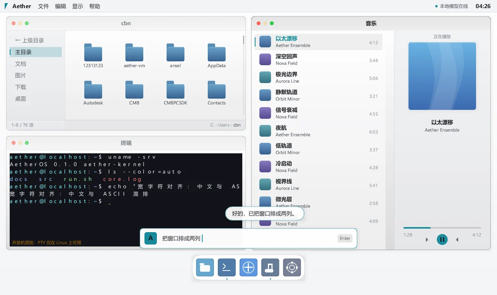Seek on the music progress bar

[x=442, y=228]
